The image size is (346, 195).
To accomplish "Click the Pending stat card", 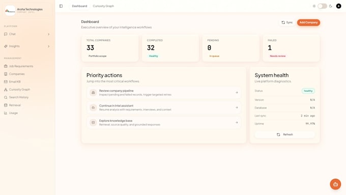I will [231, 48].
